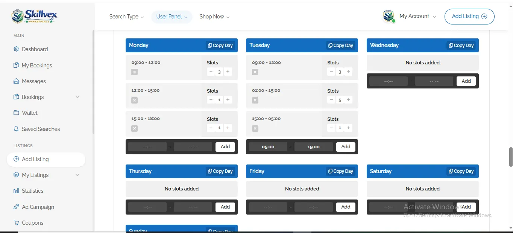This screenshot has height=233, width=513.
Task: Remove Monday 09:00 - 12:00 time slot
Action: 135,72
